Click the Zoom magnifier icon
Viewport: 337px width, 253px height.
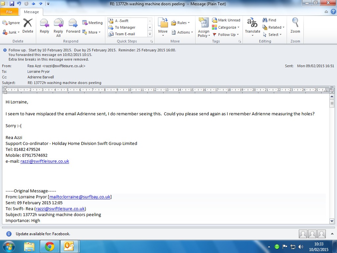point(295,22)
